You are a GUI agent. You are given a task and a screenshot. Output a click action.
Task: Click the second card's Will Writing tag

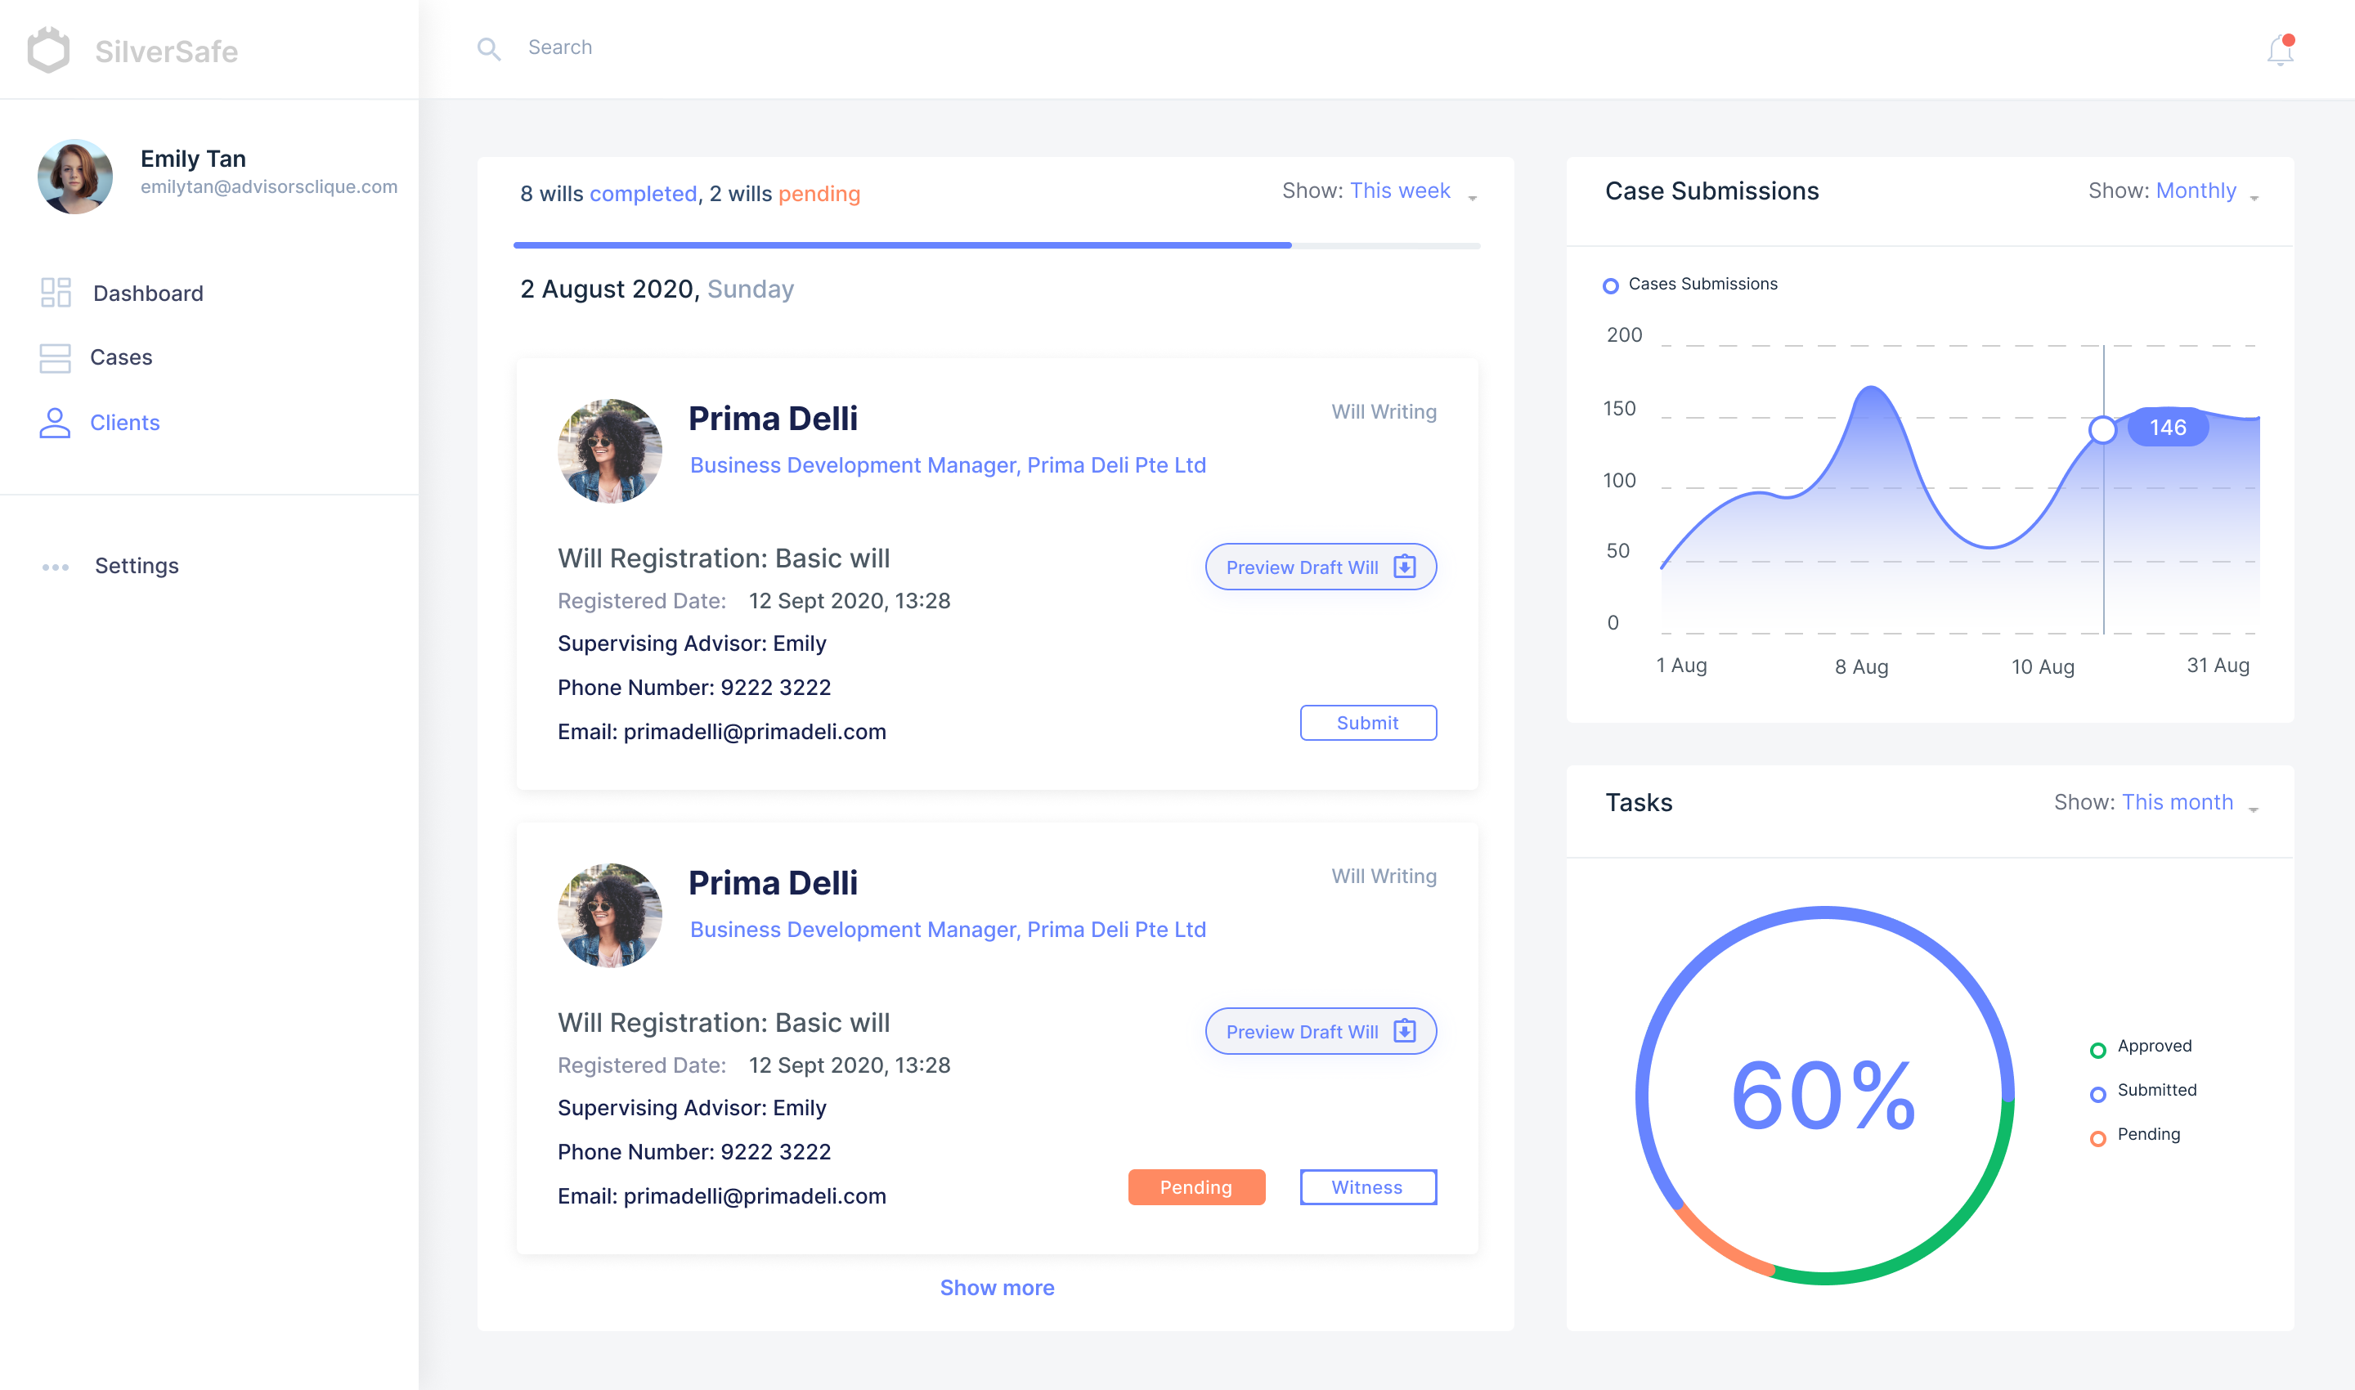coord(1384,877)
